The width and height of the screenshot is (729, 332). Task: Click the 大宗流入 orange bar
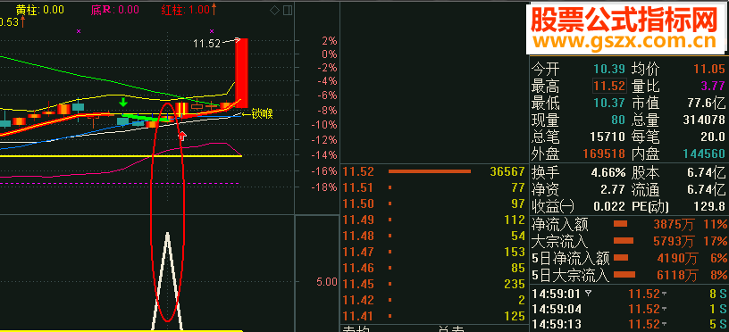(x=624, y=241)
